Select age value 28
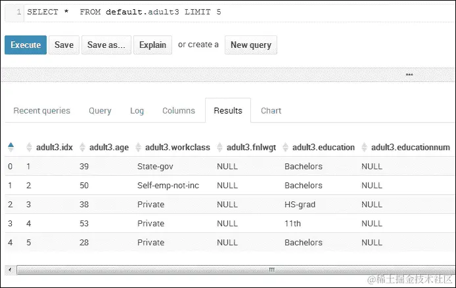456x288 pixels. coord(84,243)
